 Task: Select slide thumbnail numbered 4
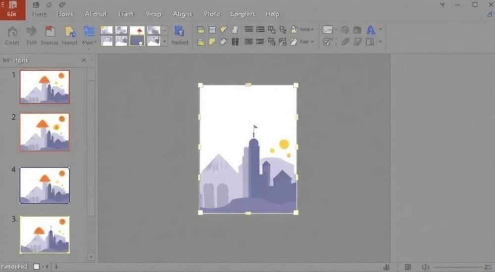pos(45,185)
